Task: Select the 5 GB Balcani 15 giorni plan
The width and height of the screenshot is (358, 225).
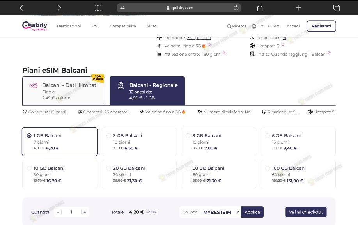Action: tap(298, 142)
